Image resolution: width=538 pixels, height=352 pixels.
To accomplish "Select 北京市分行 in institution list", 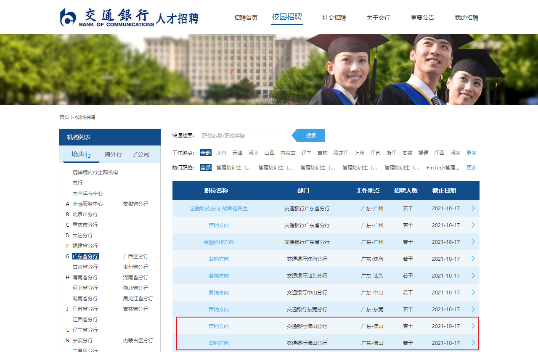I will pos(85,214).
